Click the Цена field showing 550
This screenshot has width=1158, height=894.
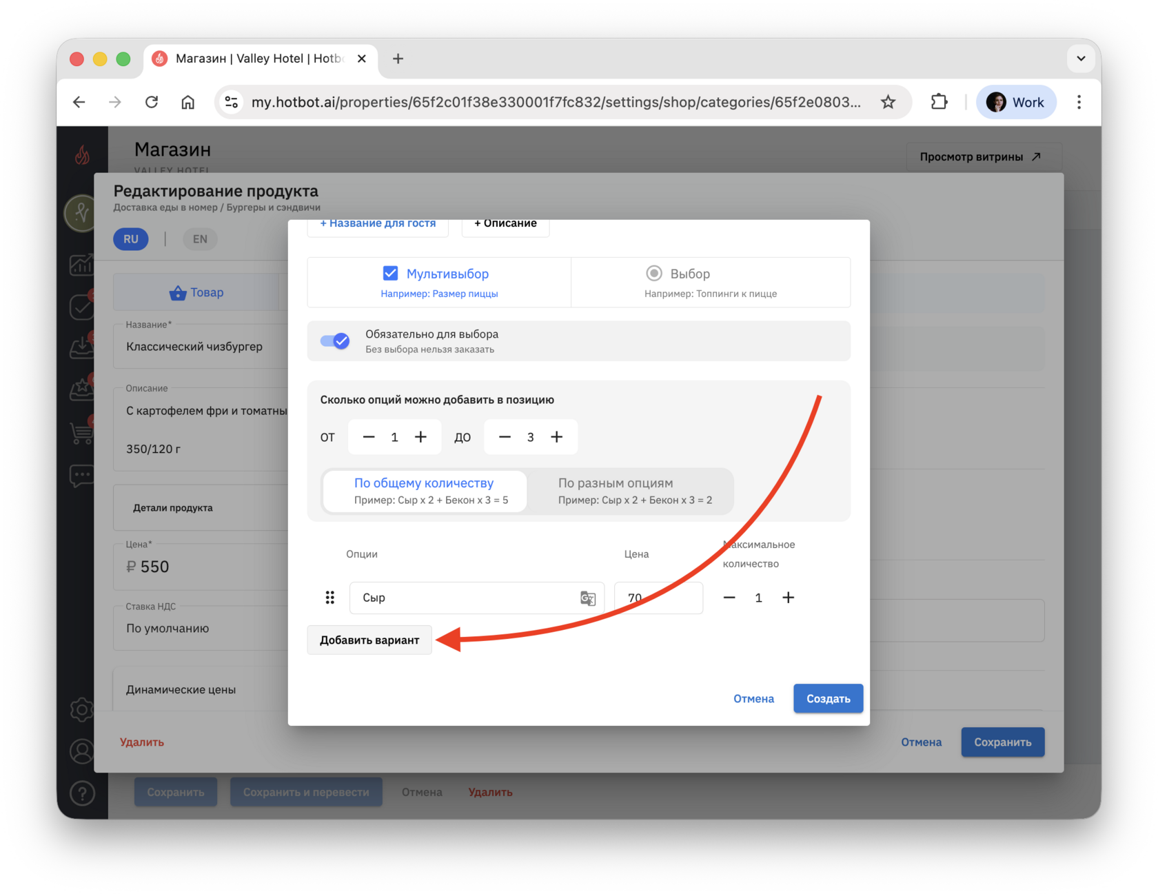coord(201,567)
